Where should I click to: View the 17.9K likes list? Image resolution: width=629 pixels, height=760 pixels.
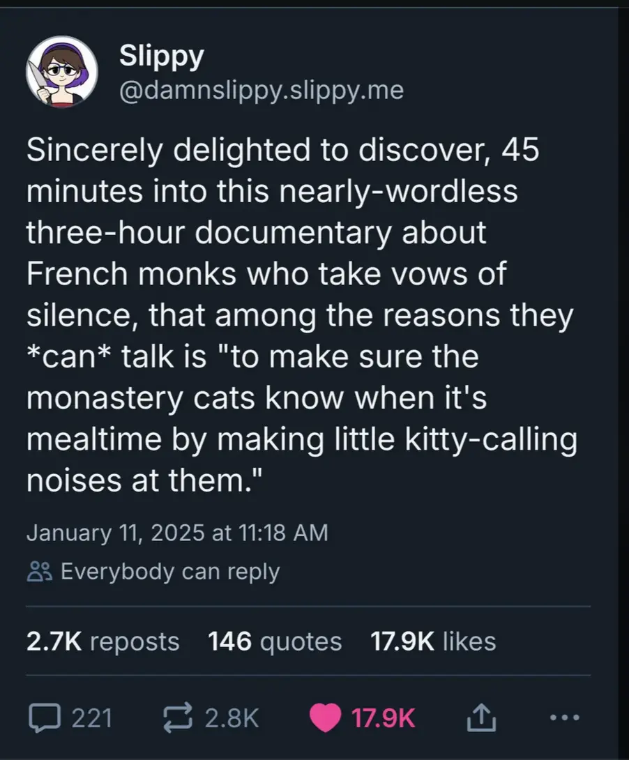tap(433, 641)
